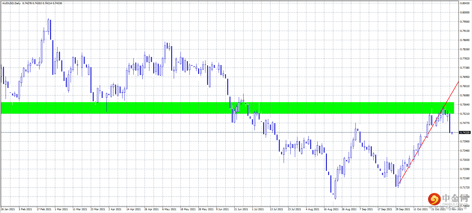Click the 16 Aug 2021 date label
472x213 pixels.
[331, 209]
